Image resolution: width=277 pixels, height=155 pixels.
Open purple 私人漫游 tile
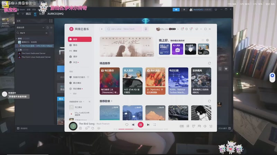(177, 49)
